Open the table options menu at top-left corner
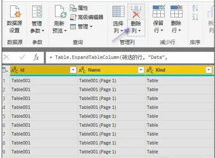 [x=5, y=70]
